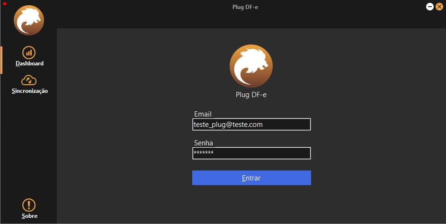Click the Email field label
446x224 pixels.
click(x=203, y=114)
